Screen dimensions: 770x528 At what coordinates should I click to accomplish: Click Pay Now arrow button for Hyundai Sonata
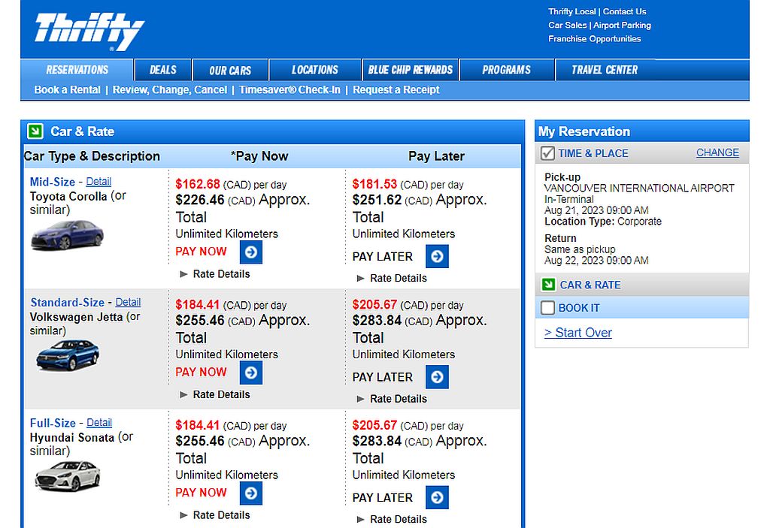click(x=251, y=493)
